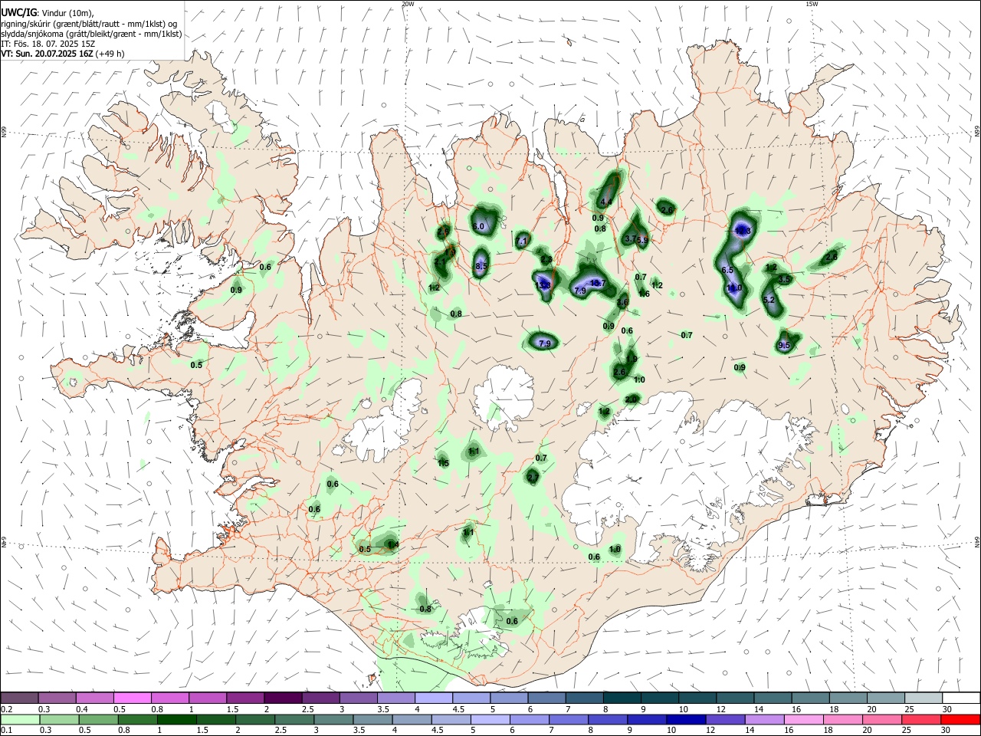This screenshot has width=981, height=736.
Task: Click the 64N latitude label at the right edge
Action: (977, 541)
